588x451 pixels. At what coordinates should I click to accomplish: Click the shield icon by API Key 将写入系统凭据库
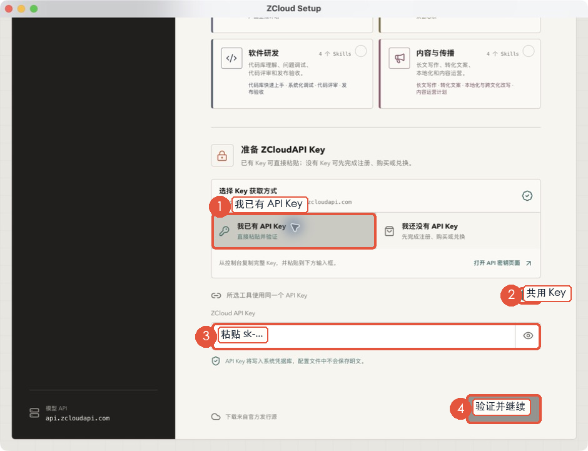pyautogui.click(x=216, y=361)
